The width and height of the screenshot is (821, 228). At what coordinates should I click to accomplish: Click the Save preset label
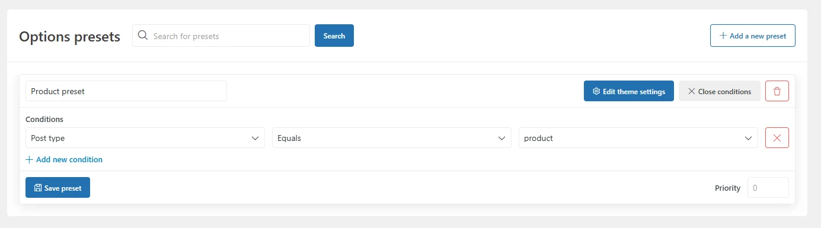(x=63, y=188)
